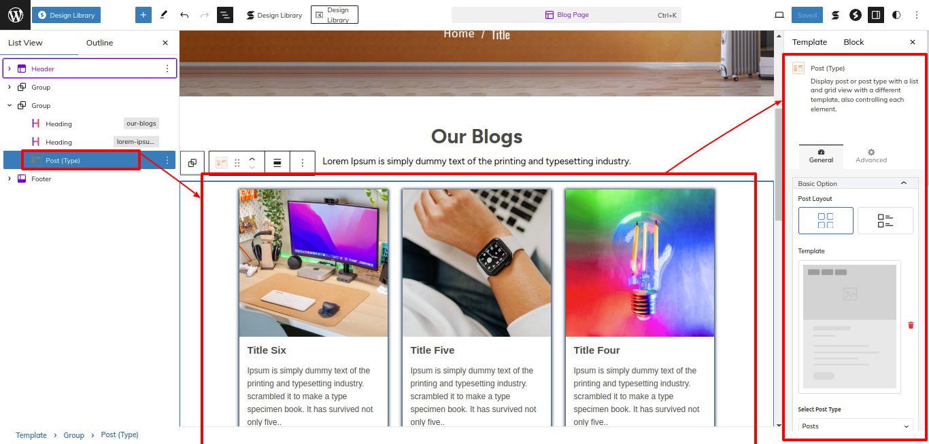Viewport: 929px width, 444px height.
Task: Click the Undo arrow icon
Action: click(x=184, y=15)
